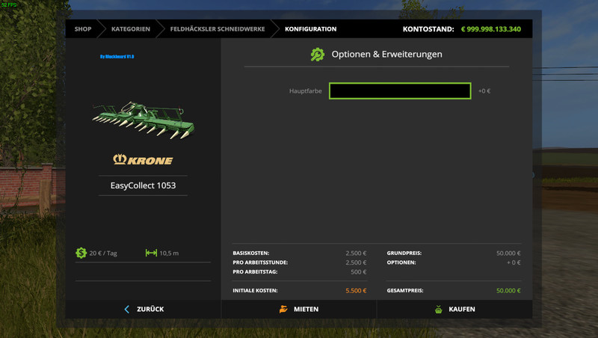Click the green basket icon next to Kaufen
598x338 pixels.
(438, 309)
